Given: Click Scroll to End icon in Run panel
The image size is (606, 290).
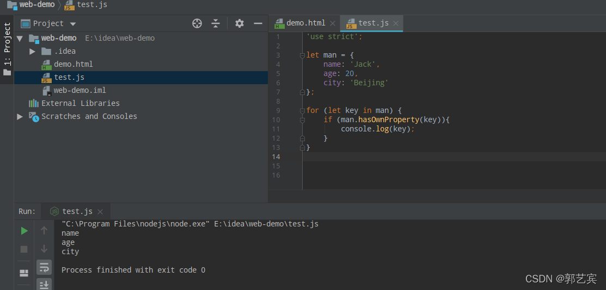Looking at the screenshot, I should click(44, 285).
